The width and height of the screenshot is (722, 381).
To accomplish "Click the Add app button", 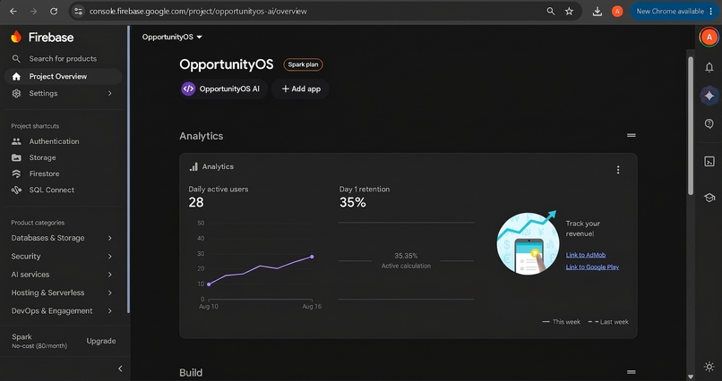I will (x=301, y=89).
